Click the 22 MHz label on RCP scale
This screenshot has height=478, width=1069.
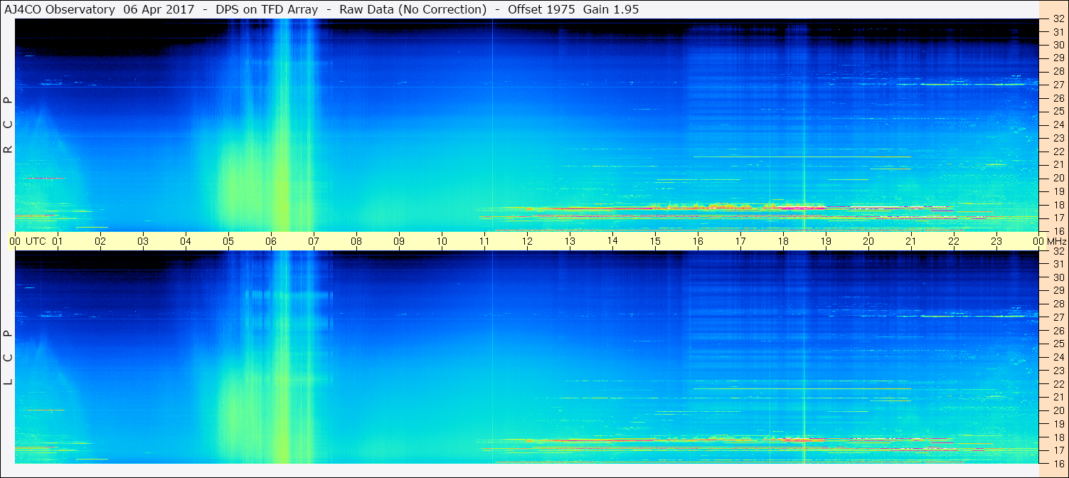(1058, 152)
